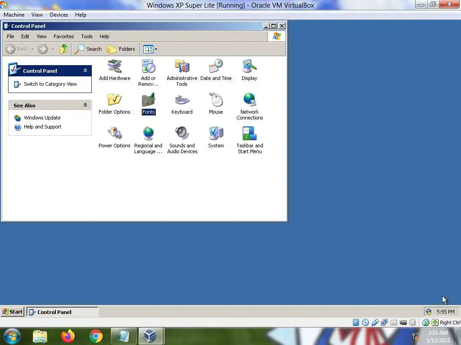Image resolution: width=461 pixels, height=345 pixels.
Task: Open the VirtualBox Help menu
Action: [x=81, y=15]
